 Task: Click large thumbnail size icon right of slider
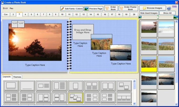click(176, 17)
